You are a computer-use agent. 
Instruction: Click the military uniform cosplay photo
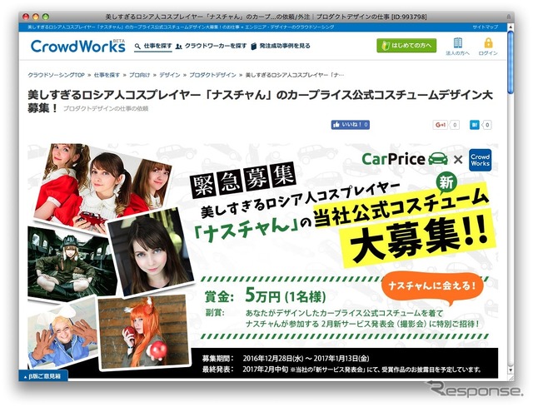pos(72,265)
